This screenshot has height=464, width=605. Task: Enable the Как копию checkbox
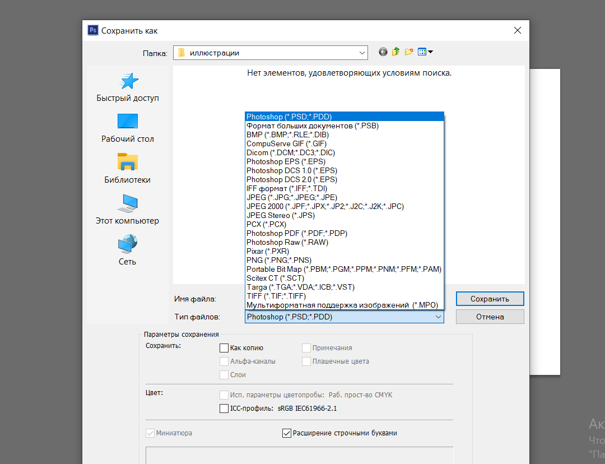coord(224,348)
